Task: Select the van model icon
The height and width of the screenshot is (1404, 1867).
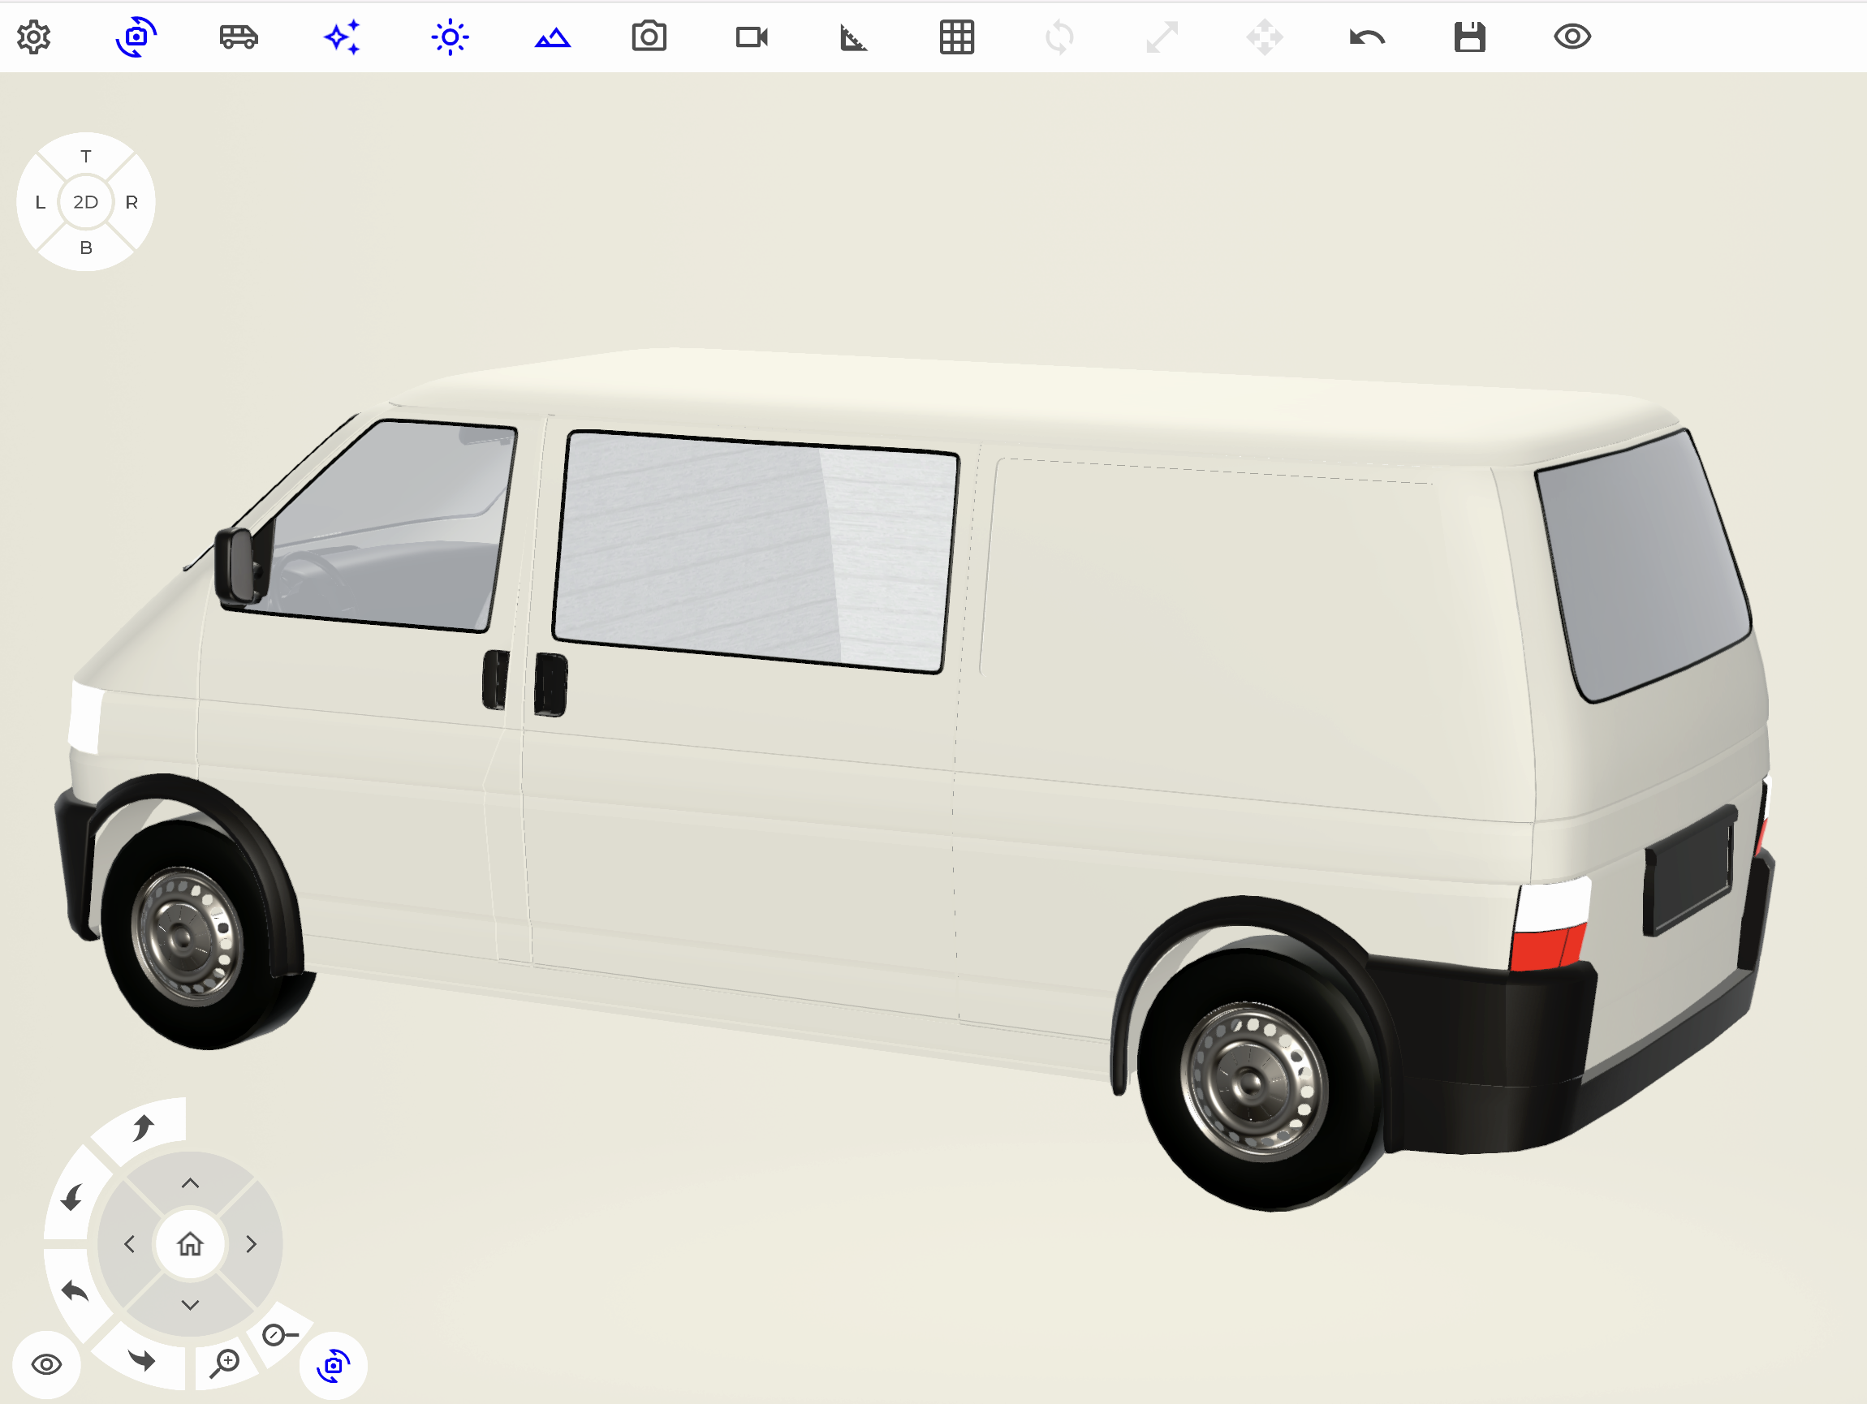Action: pos(238,37)
